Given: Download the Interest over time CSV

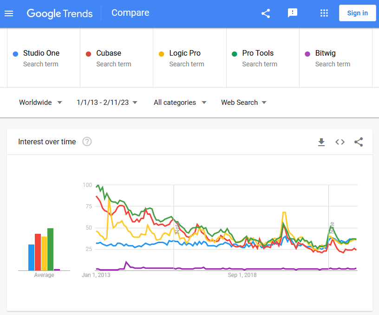Looking at the screenshot, I should (x=321, y=142).
